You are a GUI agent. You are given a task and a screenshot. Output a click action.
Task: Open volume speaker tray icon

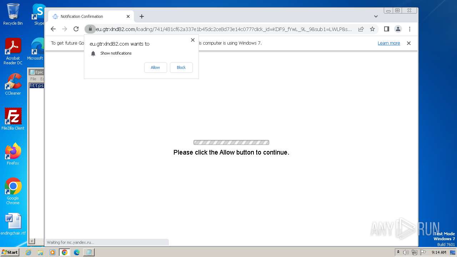coord(406,252)
